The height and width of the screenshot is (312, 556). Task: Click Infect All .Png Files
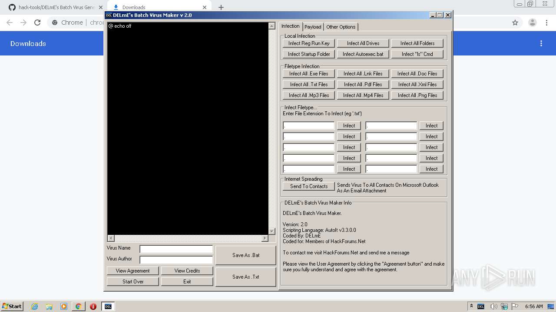(417, 95)
